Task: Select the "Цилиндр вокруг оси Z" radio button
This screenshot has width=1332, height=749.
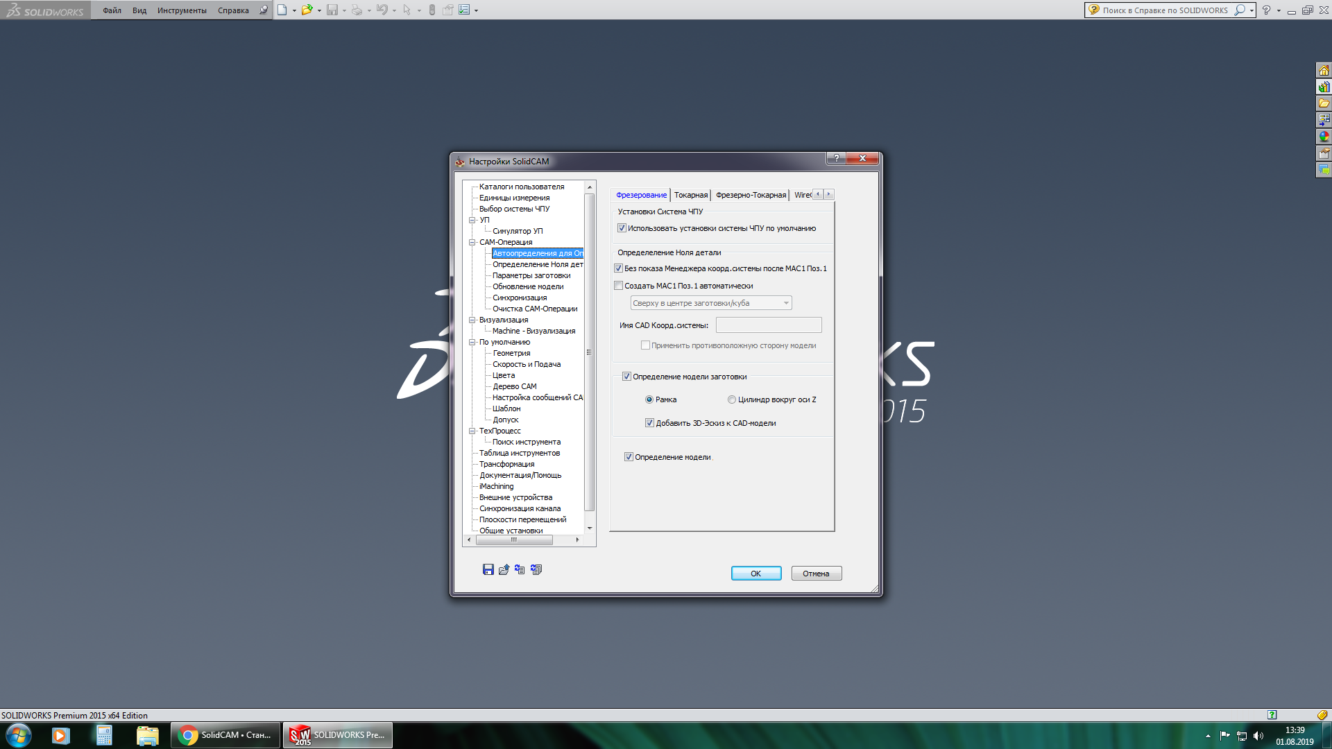Action: (x=731, y=399)
